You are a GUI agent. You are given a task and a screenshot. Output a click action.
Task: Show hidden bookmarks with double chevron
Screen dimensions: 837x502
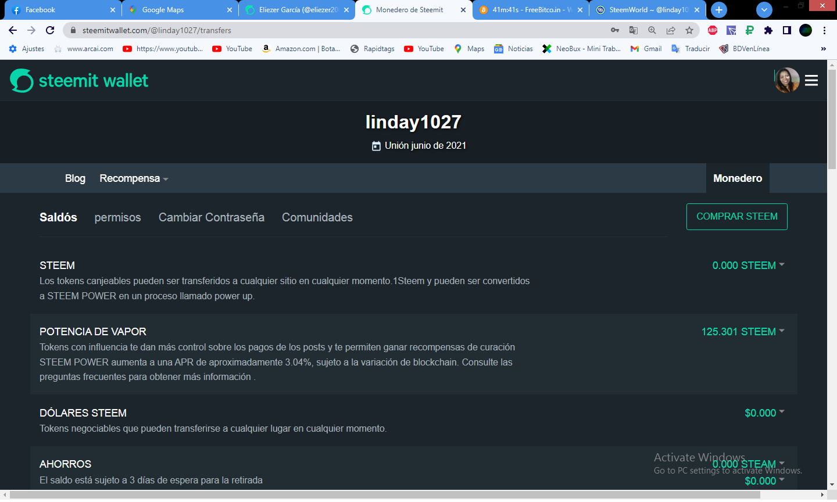pyautogui.click(x=824, y=49)
